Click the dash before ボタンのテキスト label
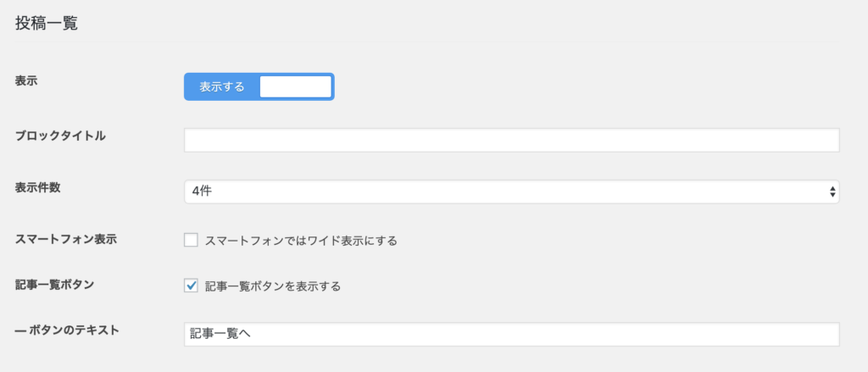Viewport: 868px width, 372px height. 20,330
